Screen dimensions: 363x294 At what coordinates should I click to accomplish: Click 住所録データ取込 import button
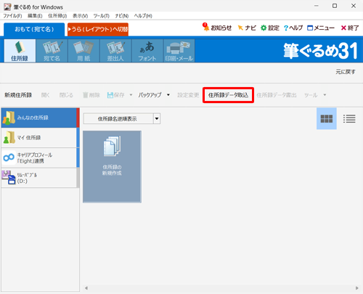pyautogui.click(x=228, y=95)
